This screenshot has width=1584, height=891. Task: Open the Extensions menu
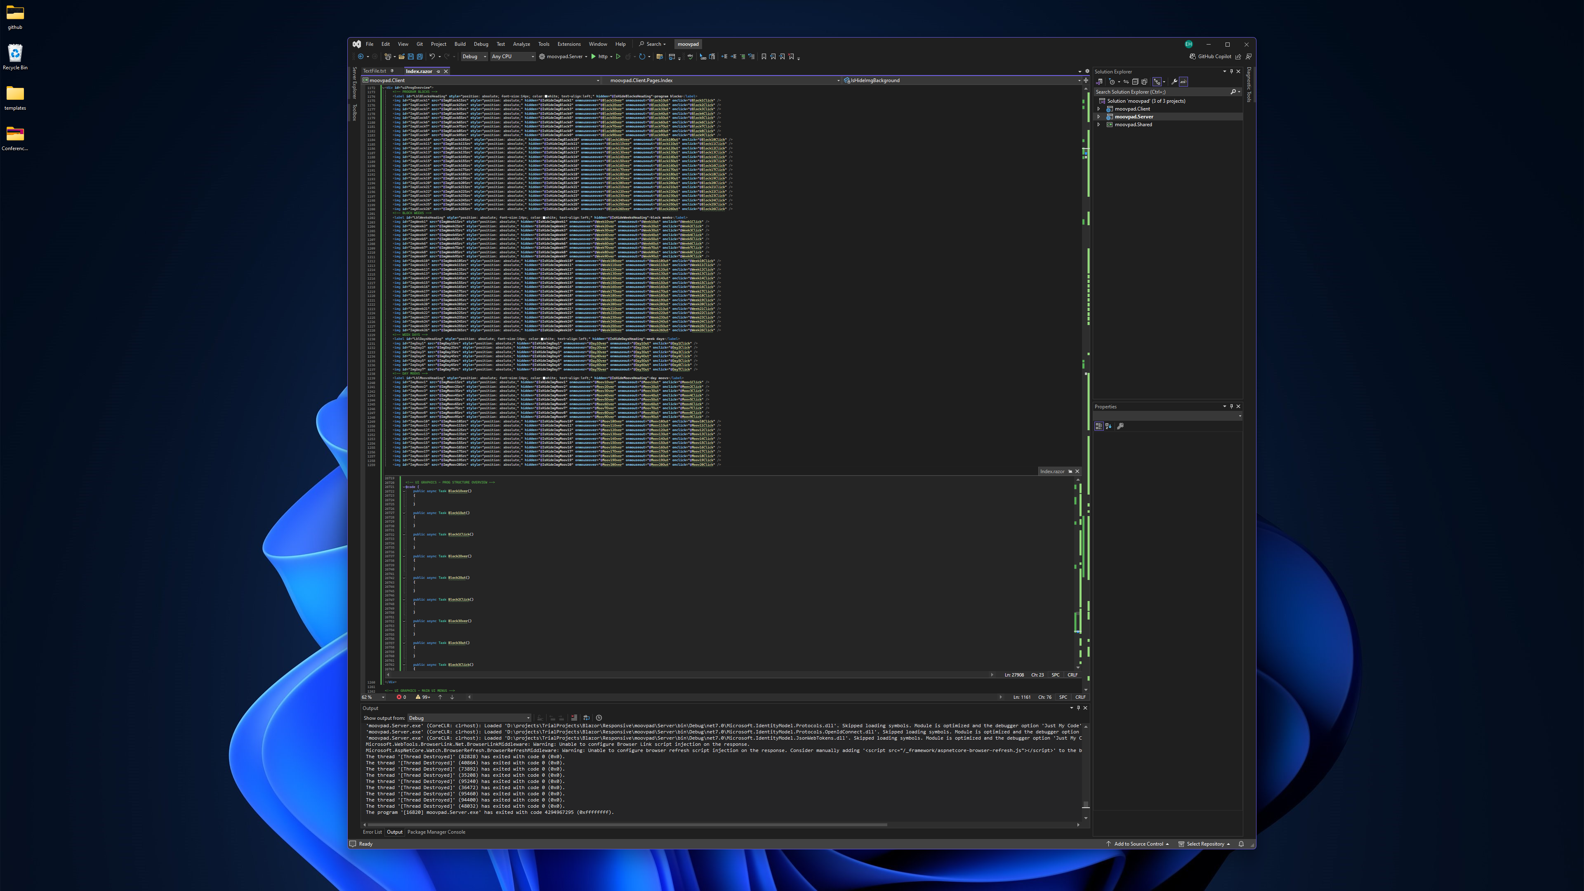click(x=569, y=44)
